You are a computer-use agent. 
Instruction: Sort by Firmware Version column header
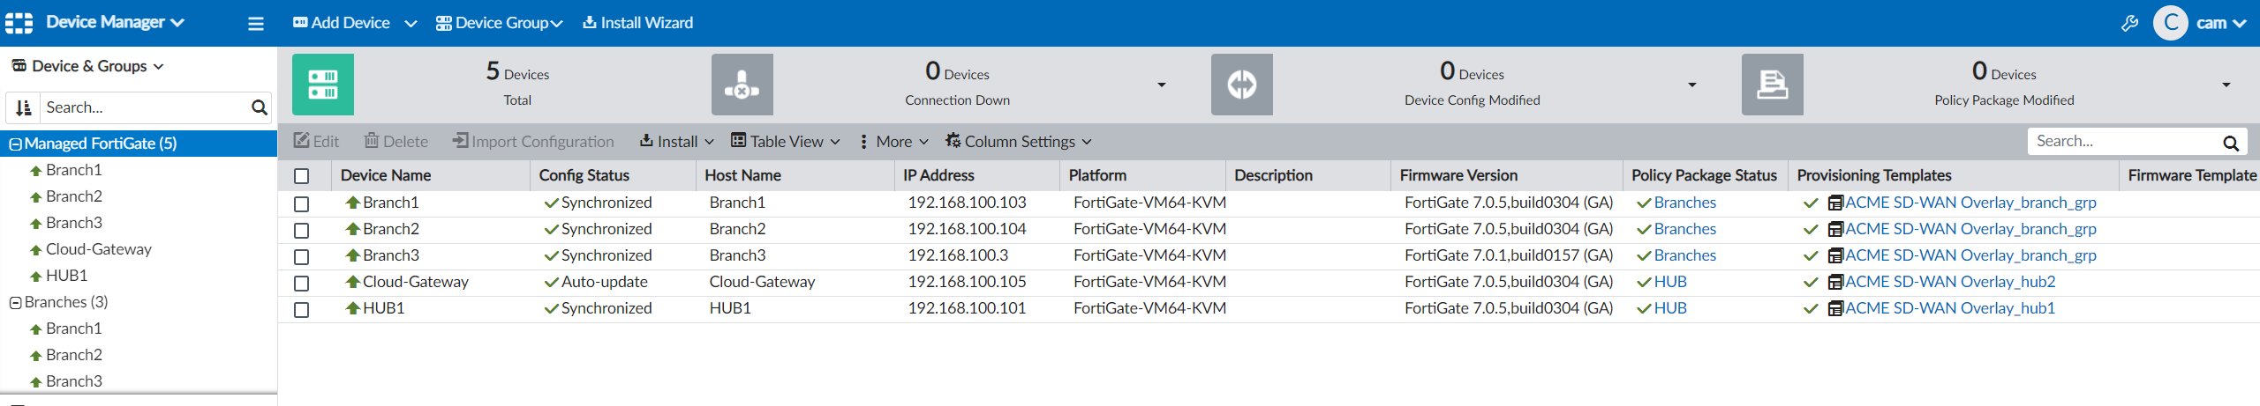pos(1458,175)
